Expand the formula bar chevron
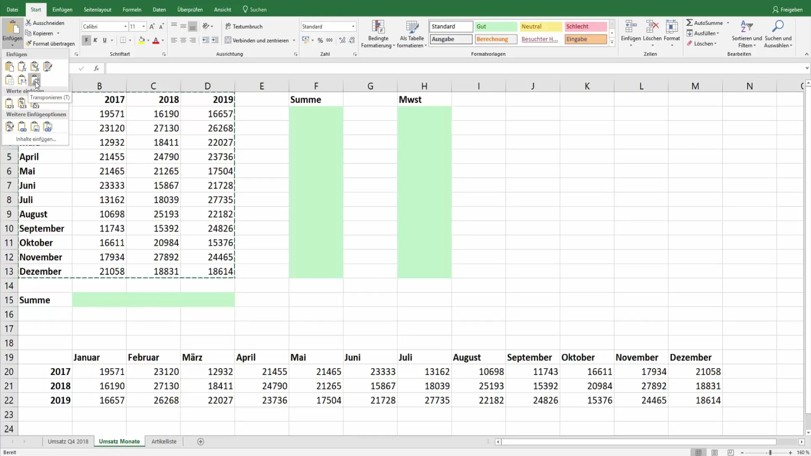811x456 pixels. 807,68
